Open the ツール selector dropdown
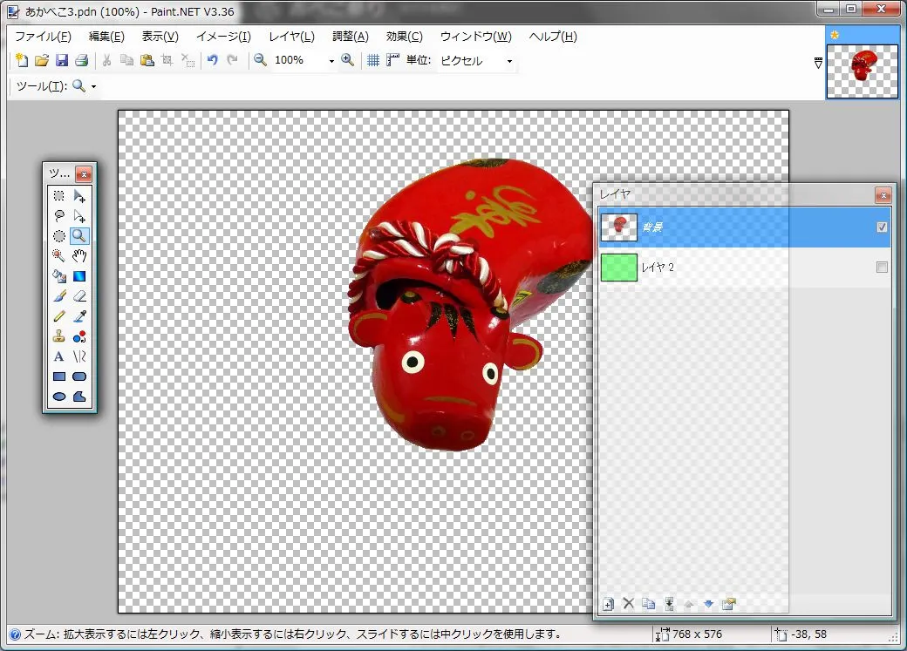Image resolution: width=907 pixels, height=651 pixels. pyautogui.click(x=93, y=86)
